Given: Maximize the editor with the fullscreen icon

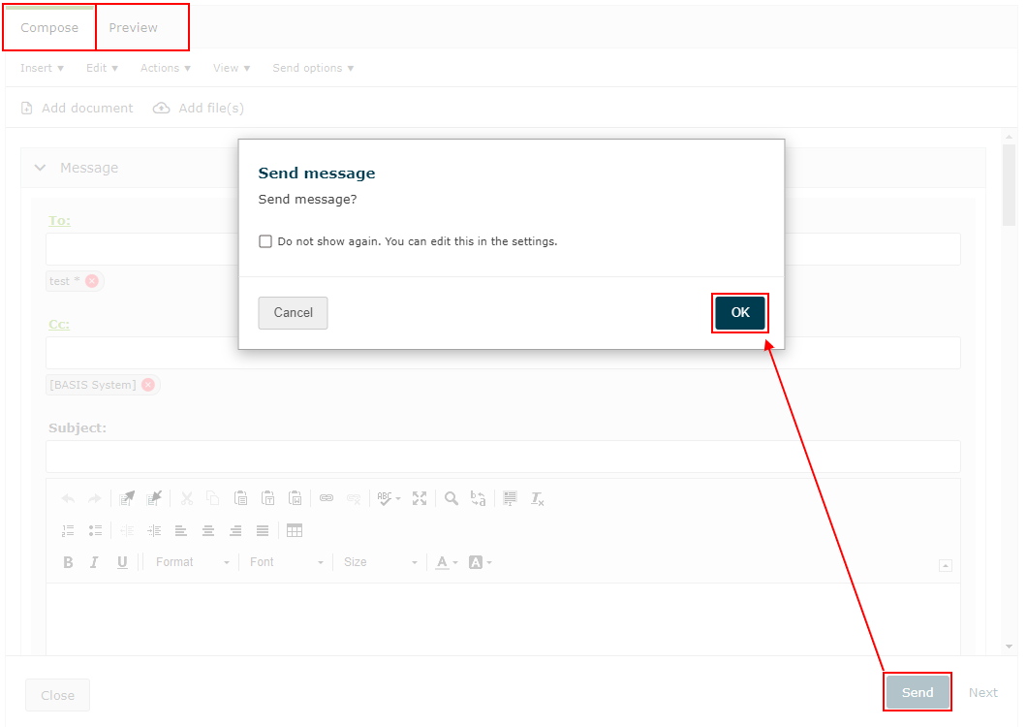Looking at the screenshot, I should tap(420, 498).
